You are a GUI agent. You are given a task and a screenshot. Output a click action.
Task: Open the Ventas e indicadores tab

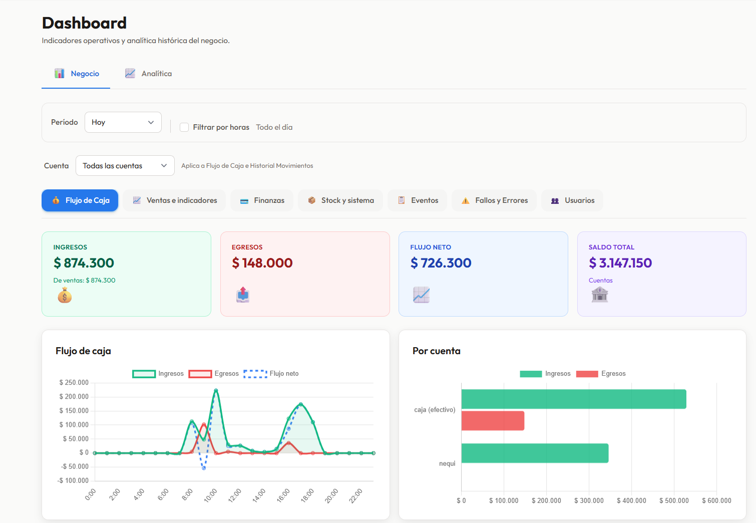click(x=174, y=200)
